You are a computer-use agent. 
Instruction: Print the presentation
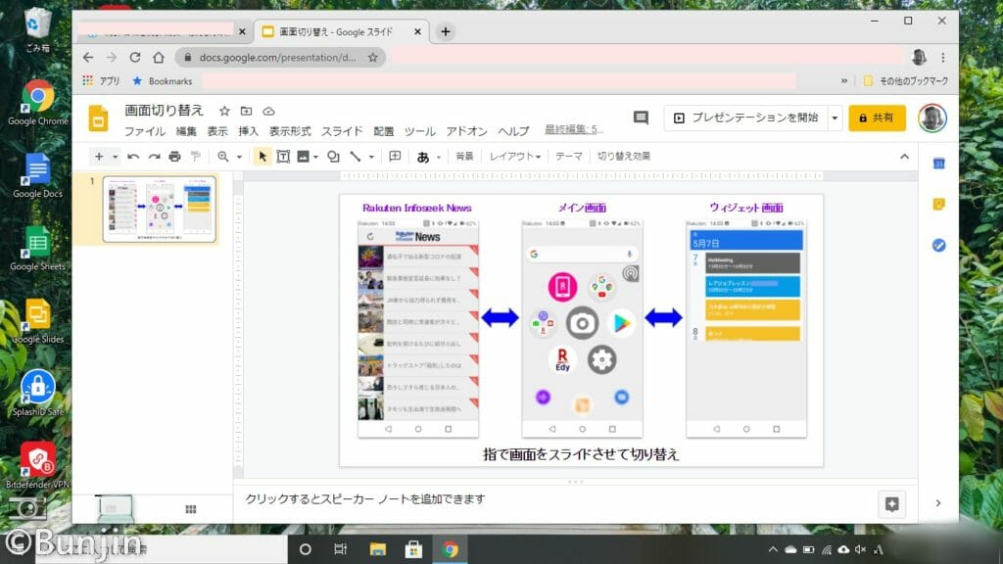pyautogui.click(x=174, y=157)
